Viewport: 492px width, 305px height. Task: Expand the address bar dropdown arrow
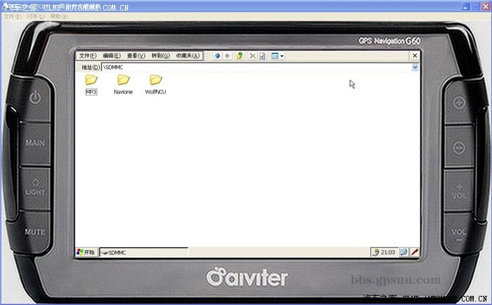(x=415, y=67)
